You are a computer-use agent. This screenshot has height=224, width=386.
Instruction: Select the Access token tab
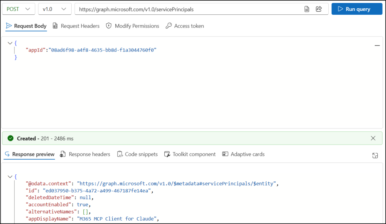(184, 26)
